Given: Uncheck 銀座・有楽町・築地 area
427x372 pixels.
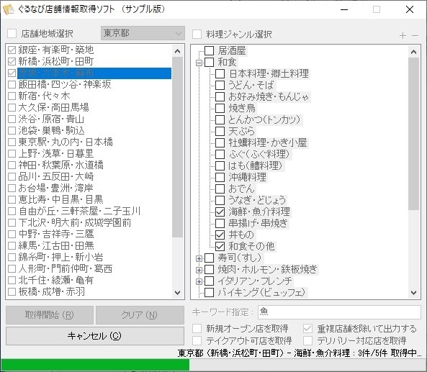Looking at the screenshot, I should point(12,50).
